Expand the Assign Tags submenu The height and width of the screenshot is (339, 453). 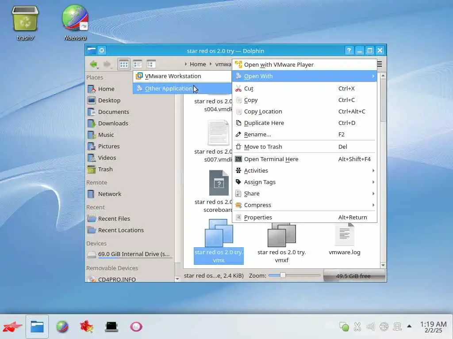[304, 182]
